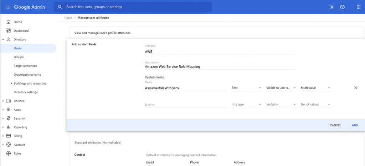Click the Rules label in sidebar
Screen dimensions: 365x166
(x=17, y=154)
